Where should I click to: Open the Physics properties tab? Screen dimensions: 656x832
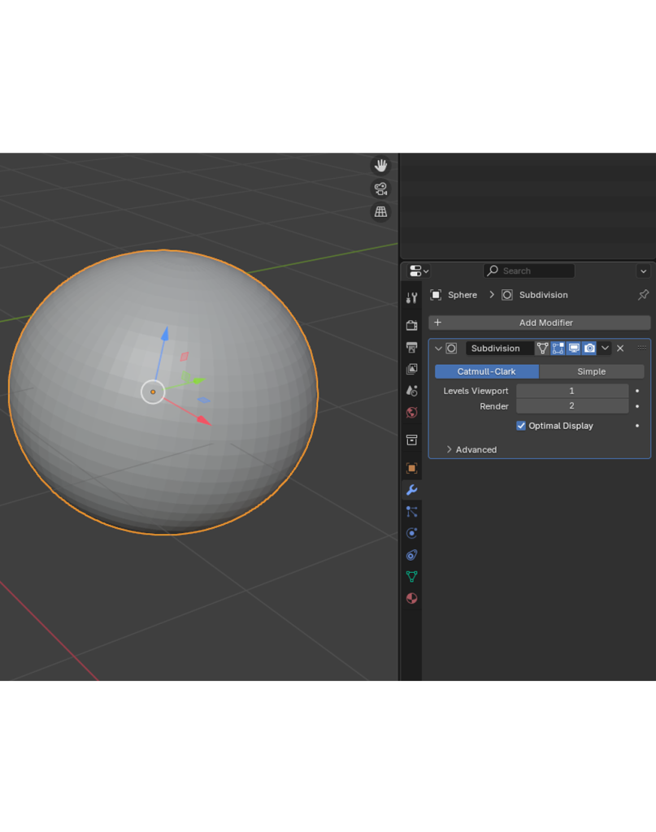click(x=412, y=534)
